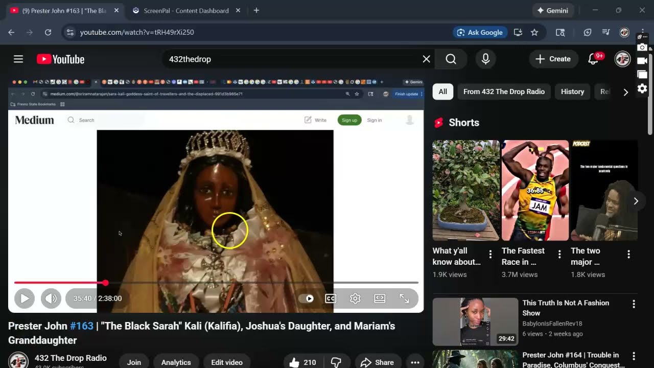654x368 pixels.
Task: Open options for The two major short
Action: coord(629,254)
